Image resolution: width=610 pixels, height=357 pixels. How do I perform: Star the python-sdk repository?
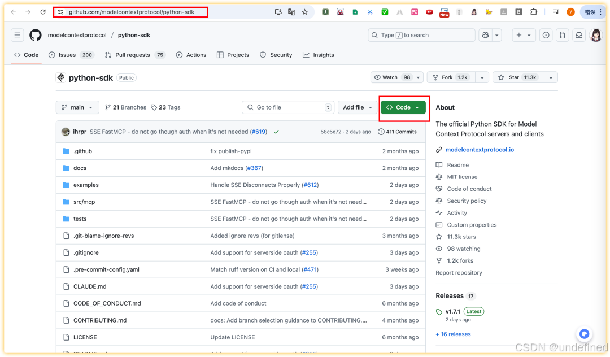pos(518,77)
